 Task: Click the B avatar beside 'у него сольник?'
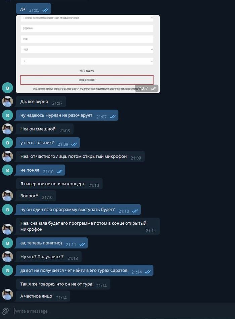[7, 143]
